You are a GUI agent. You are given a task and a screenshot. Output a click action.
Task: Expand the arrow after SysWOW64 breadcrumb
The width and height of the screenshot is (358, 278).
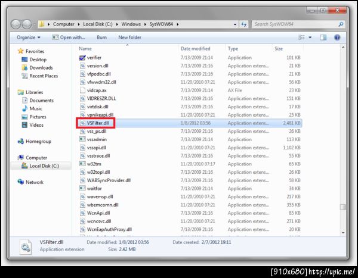click(x=177, y=24)
